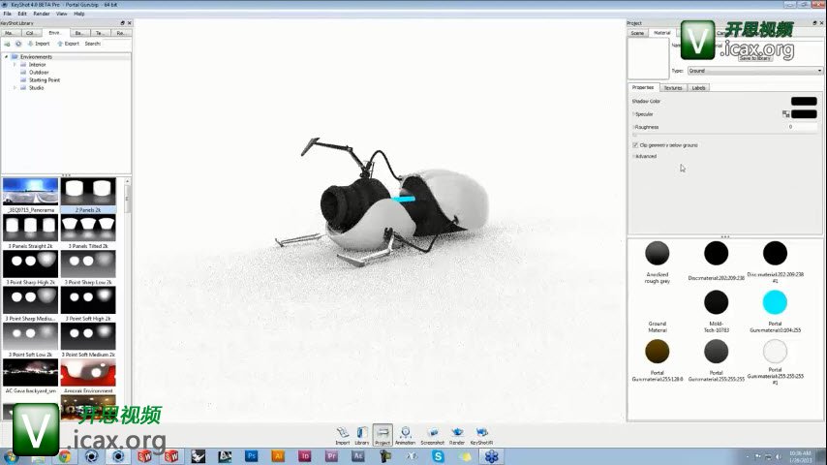Click the Save to library button

click(x=754, y=58)
